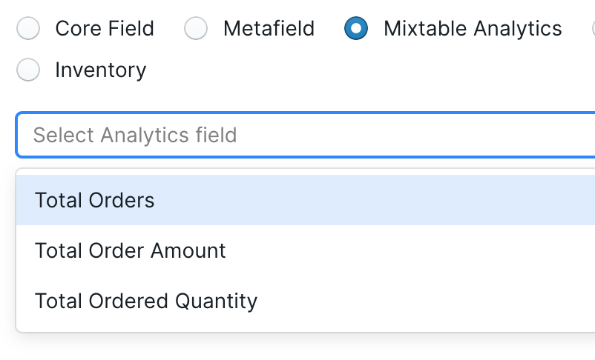This screenshot has width=595, height=360.
Task: Select the Metafield radio button
Action: pos(196,29)
